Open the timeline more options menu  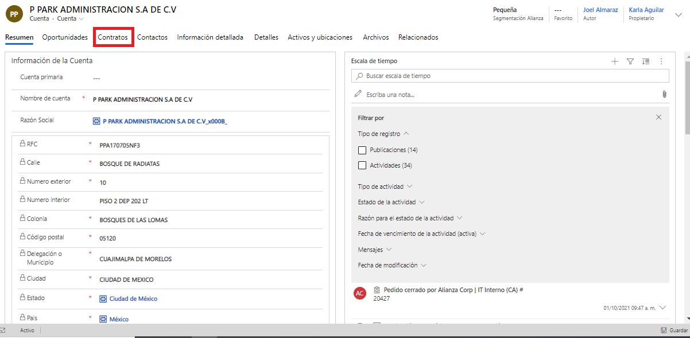[661, 61]
